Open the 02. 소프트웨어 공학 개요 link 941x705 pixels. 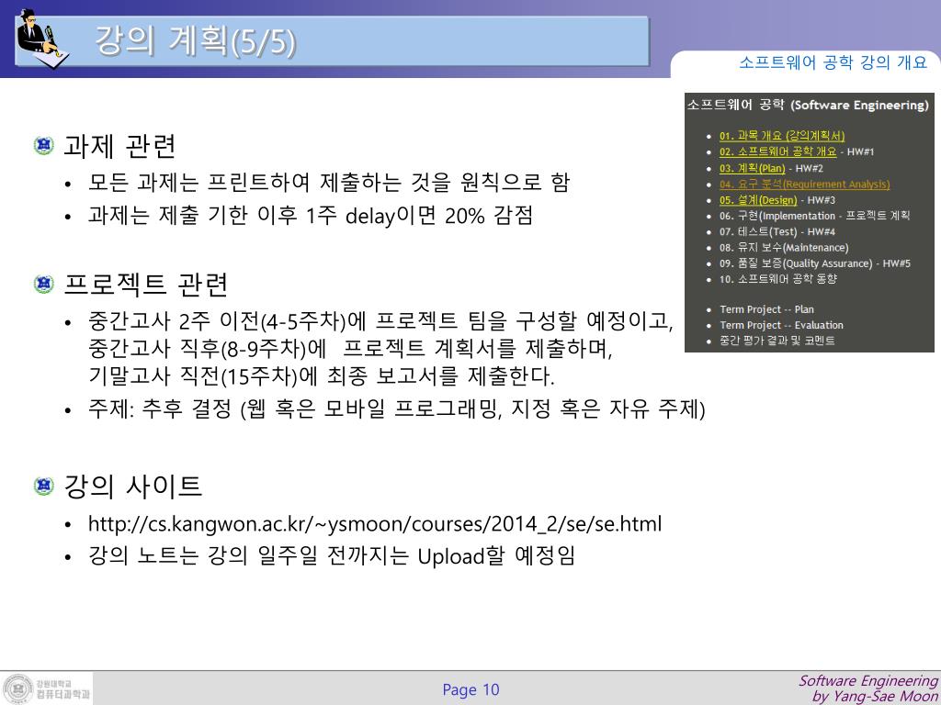coord(777,151)
